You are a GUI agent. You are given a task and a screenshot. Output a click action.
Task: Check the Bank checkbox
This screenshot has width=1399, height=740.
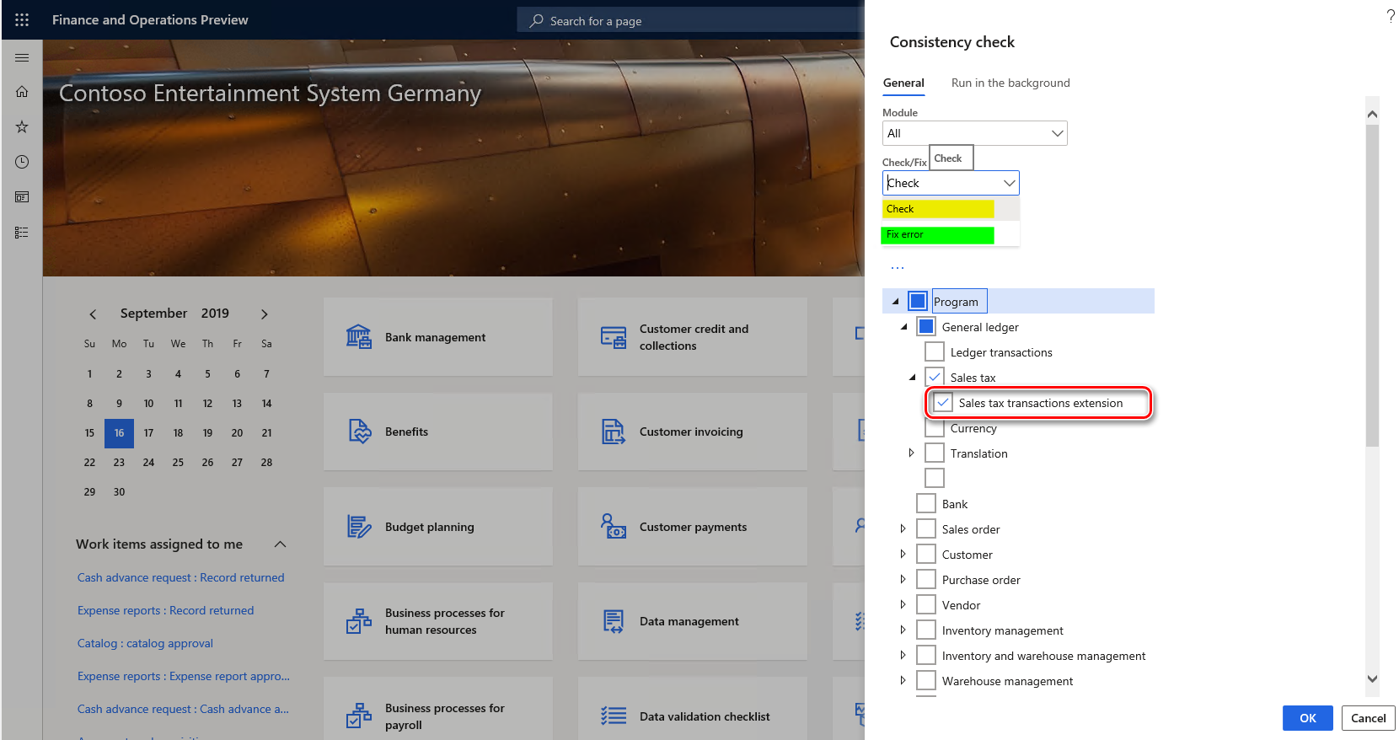[x=926, y=503]
